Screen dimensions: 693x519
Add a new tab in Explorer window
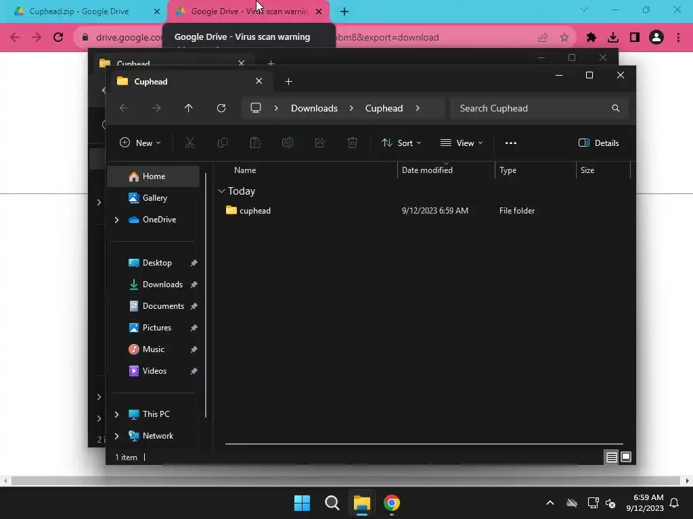288,82
